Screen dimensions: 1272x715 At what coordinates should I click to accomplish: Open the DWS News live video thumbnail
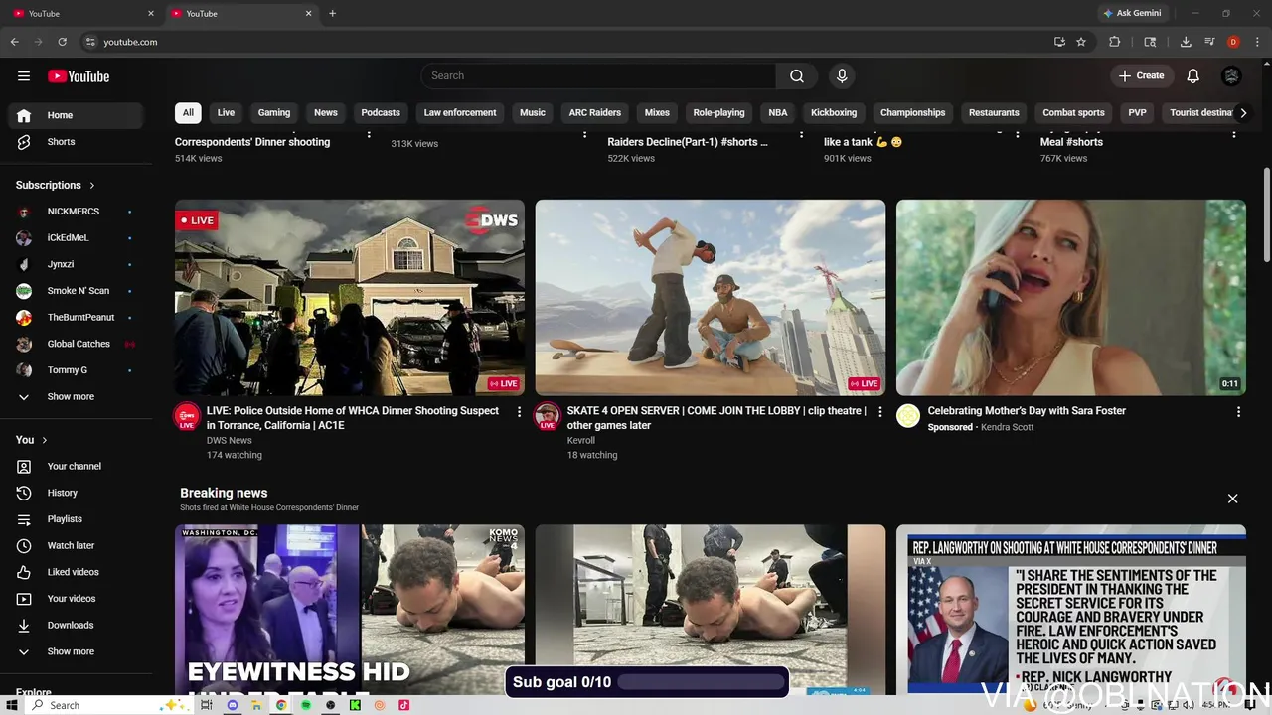pos(350,298)
